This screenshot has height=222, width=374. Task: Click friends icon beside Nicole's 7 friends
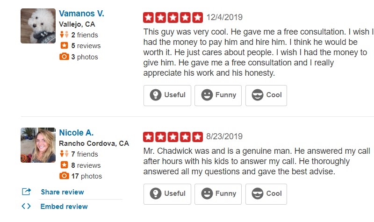(64, 154)
